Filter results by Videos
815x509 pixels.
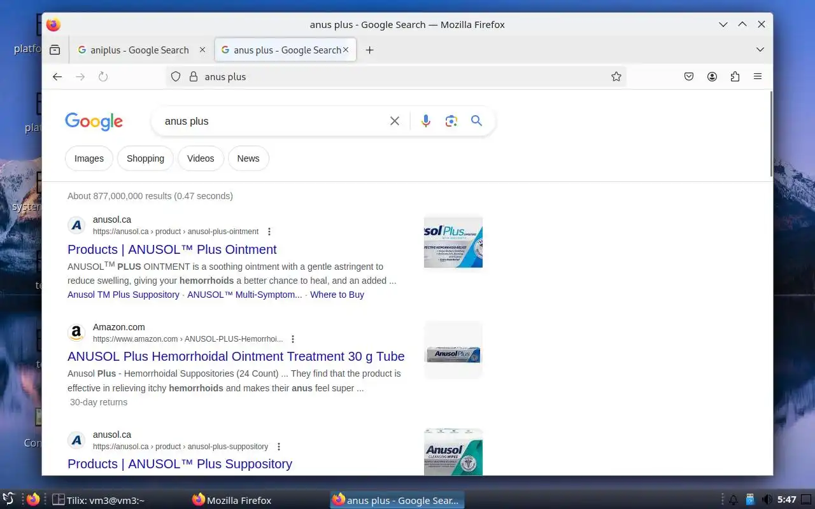tap(201, 158)
